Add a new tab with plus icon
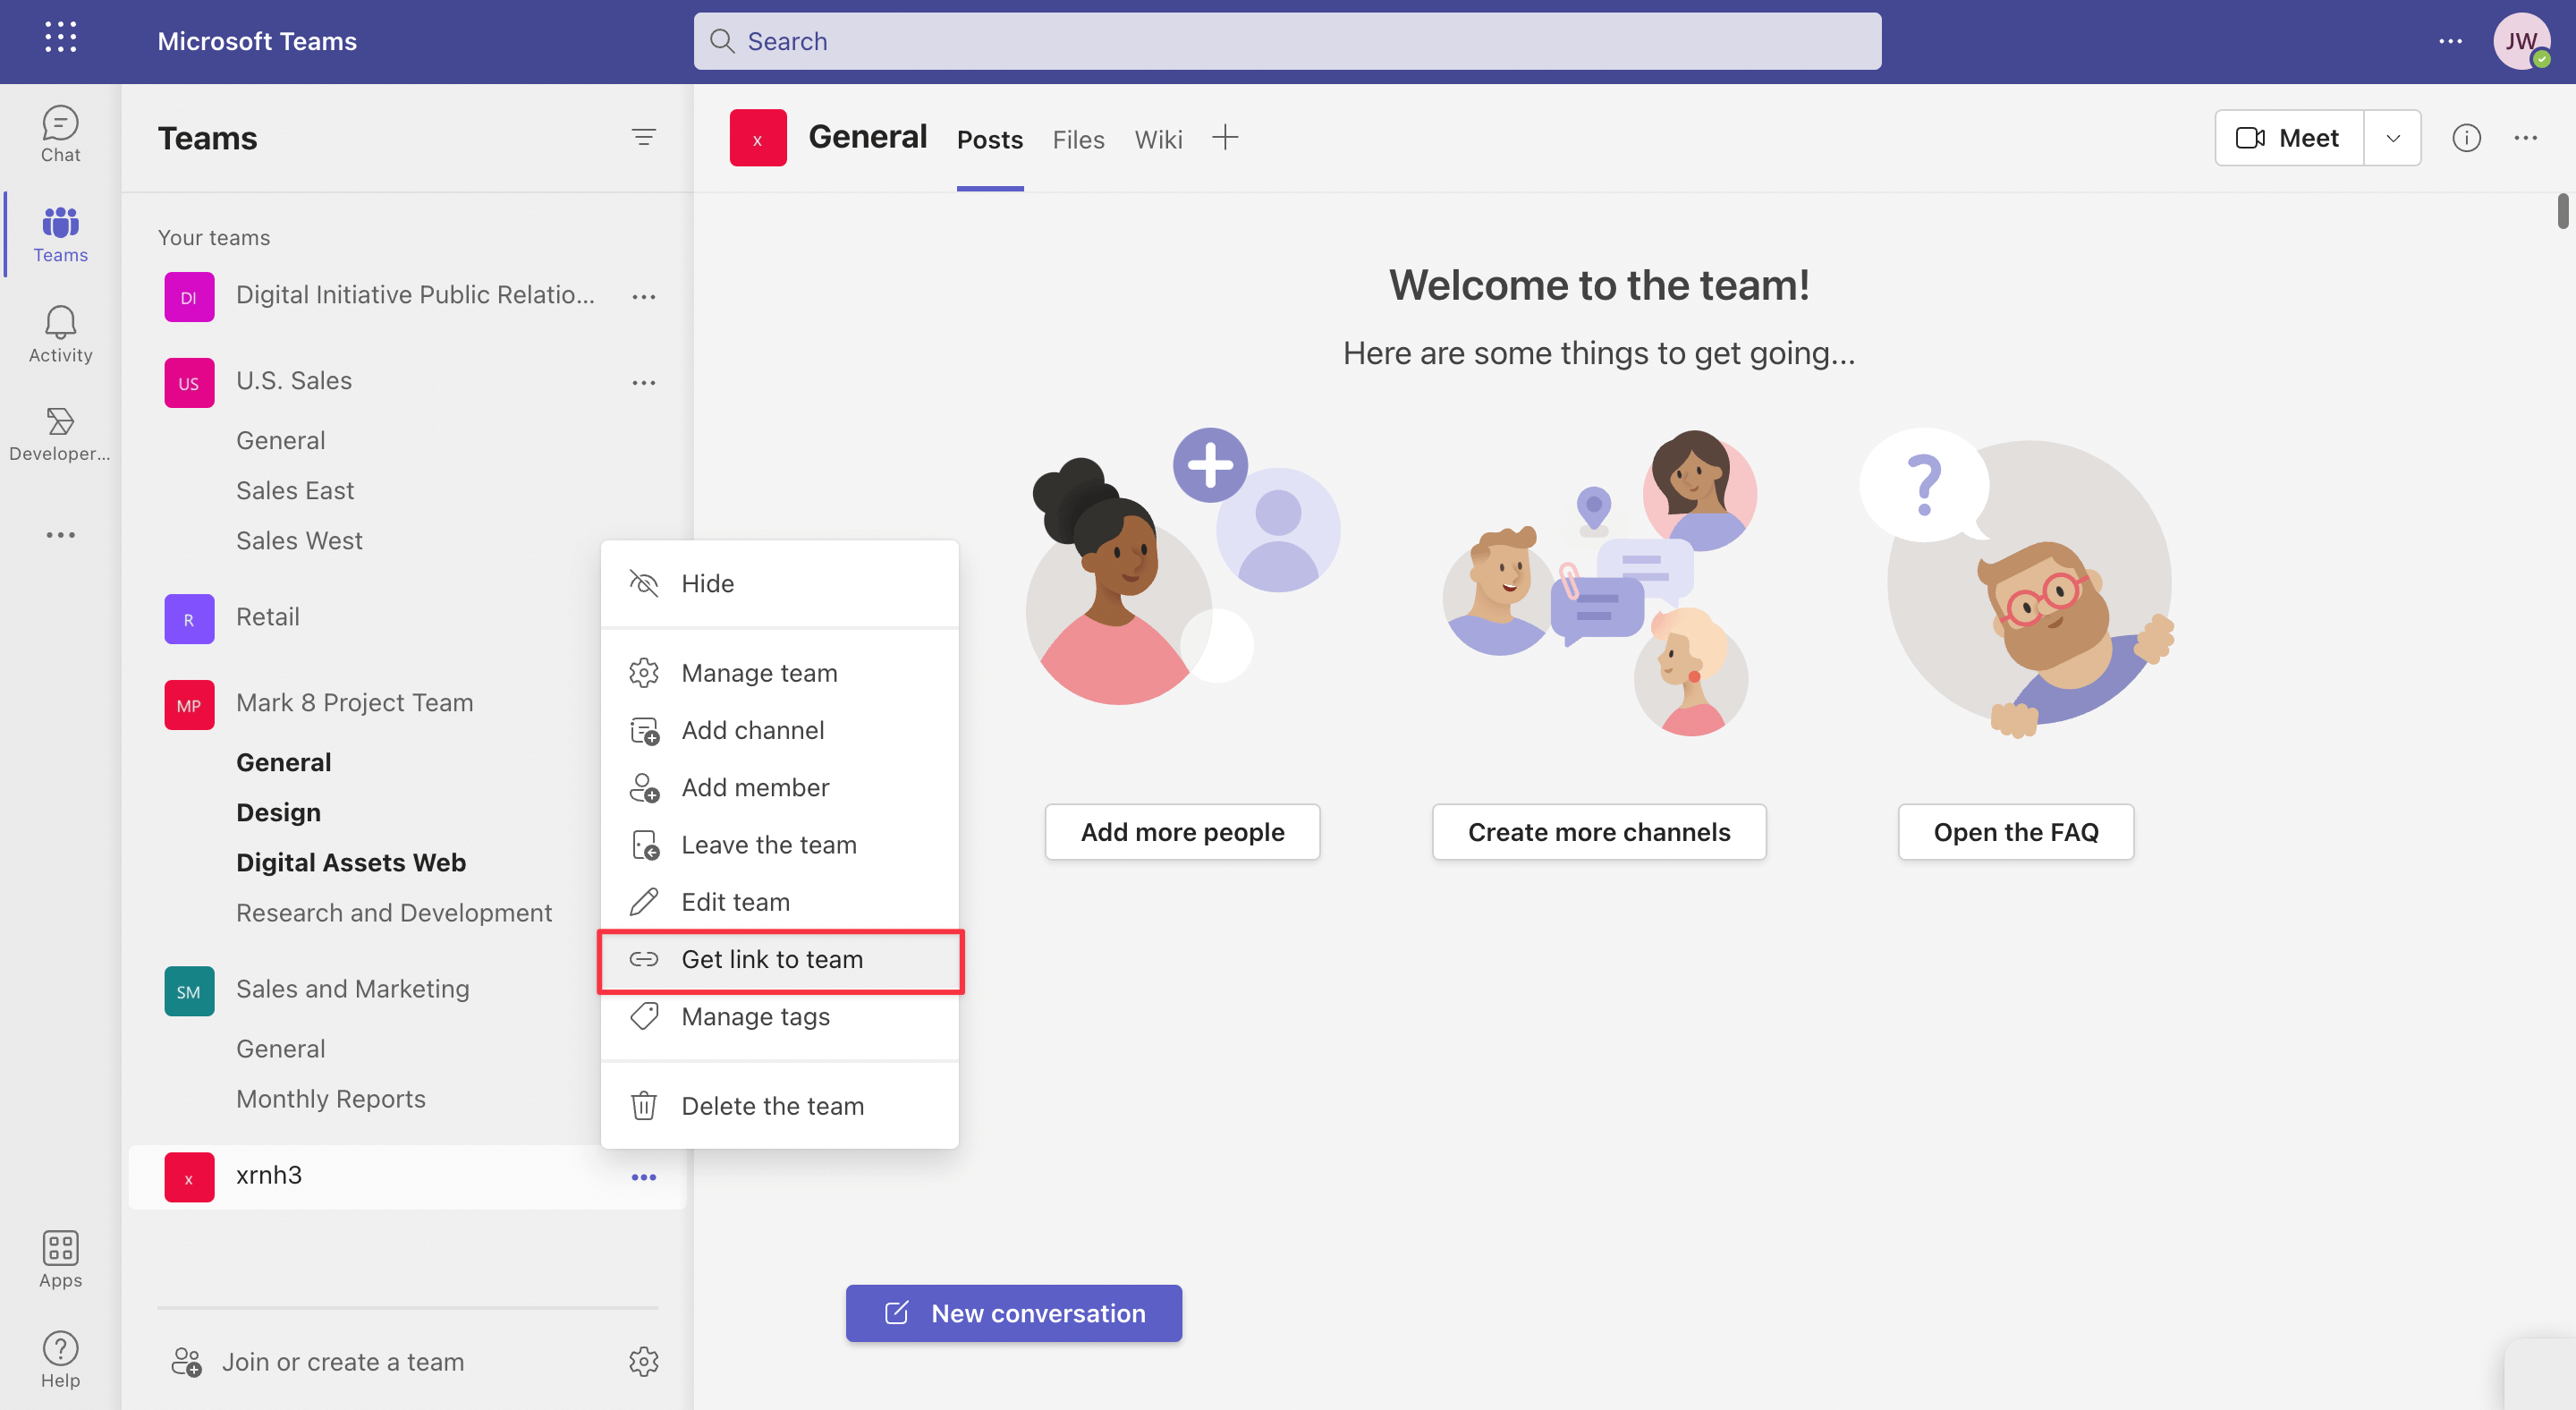The width and height of the screenshot is (2576, 1410). tap(1225, 137)
